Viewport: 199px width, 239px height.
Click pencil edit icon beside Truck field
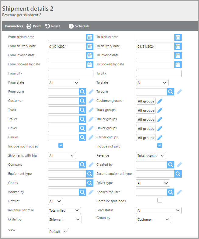pos(91,110)
